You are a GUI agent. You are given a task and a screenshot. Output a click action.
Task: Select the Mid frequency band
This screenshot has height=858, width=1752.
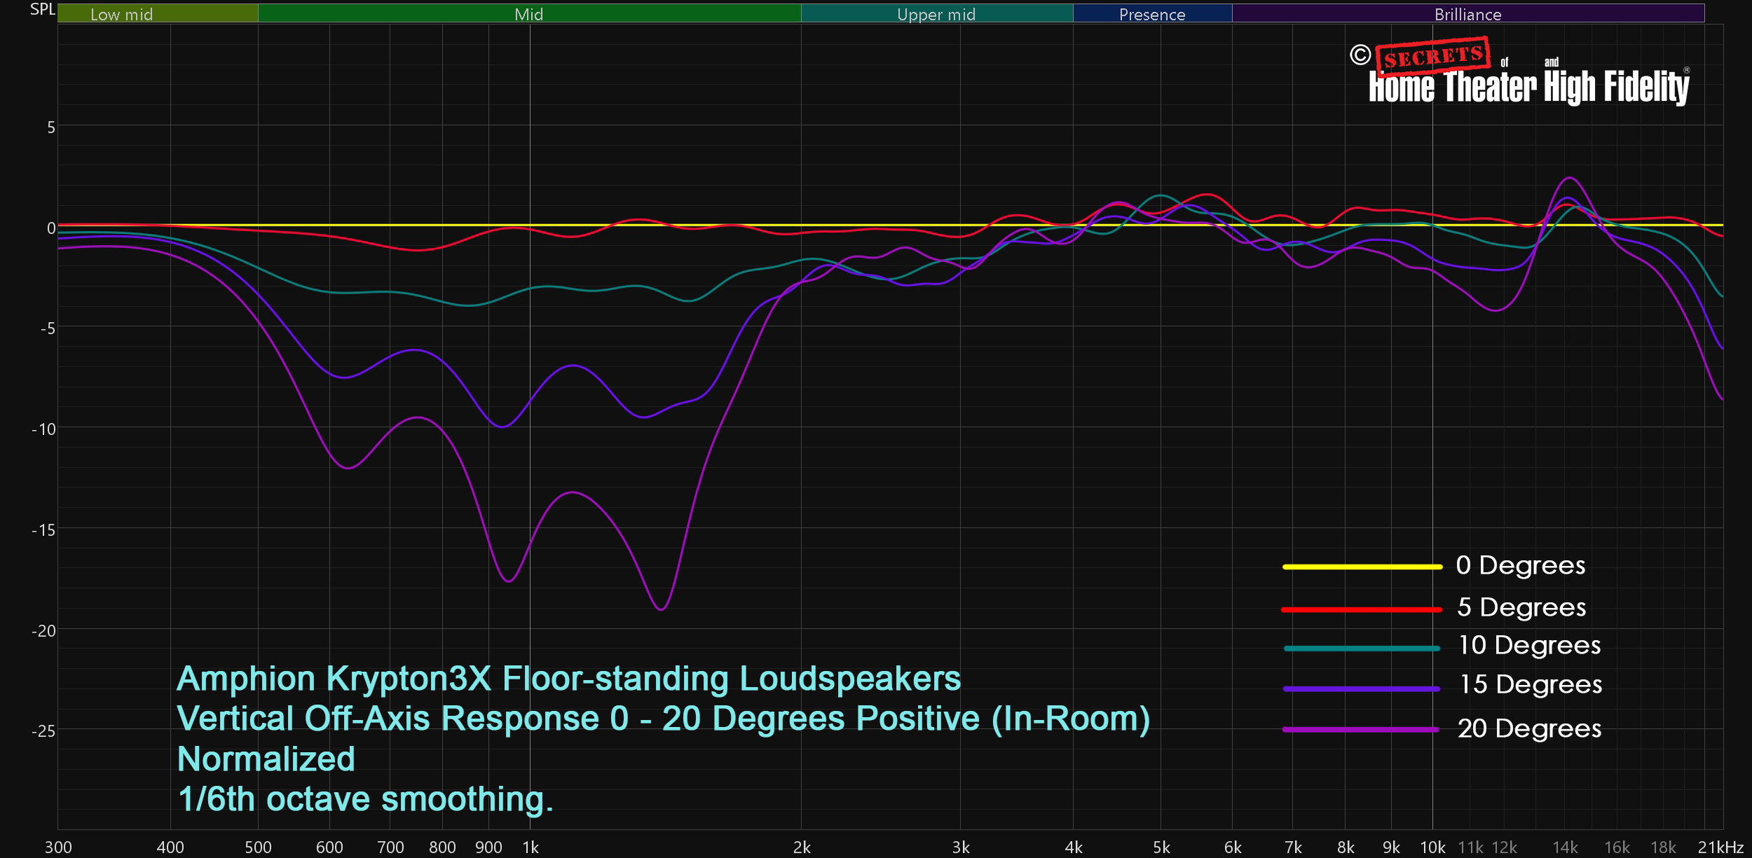[x=529, y=13]
